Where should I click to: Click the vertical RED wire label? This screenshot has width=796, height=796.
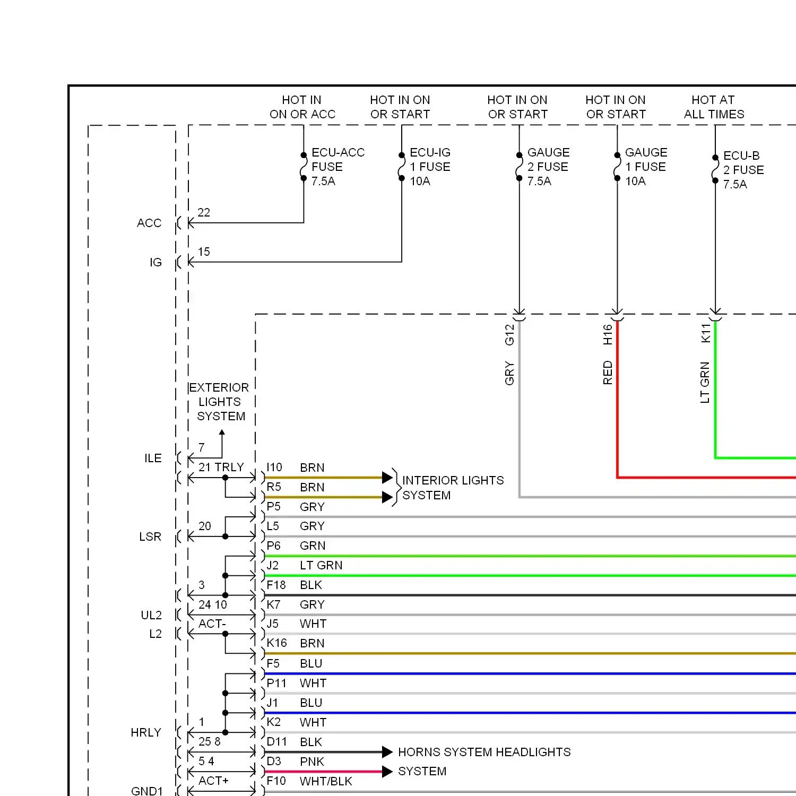[608, 373]
